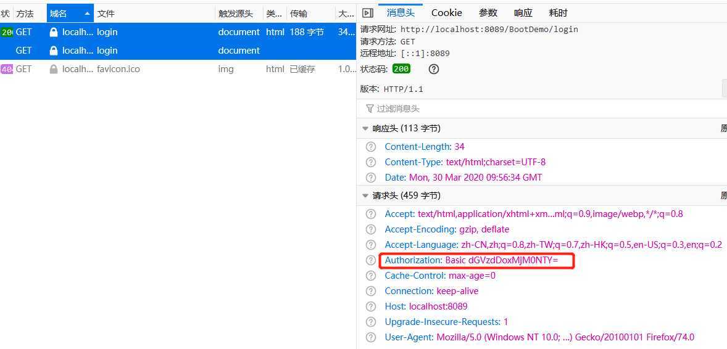Click the 请求方法 GET line

point(388,41)
